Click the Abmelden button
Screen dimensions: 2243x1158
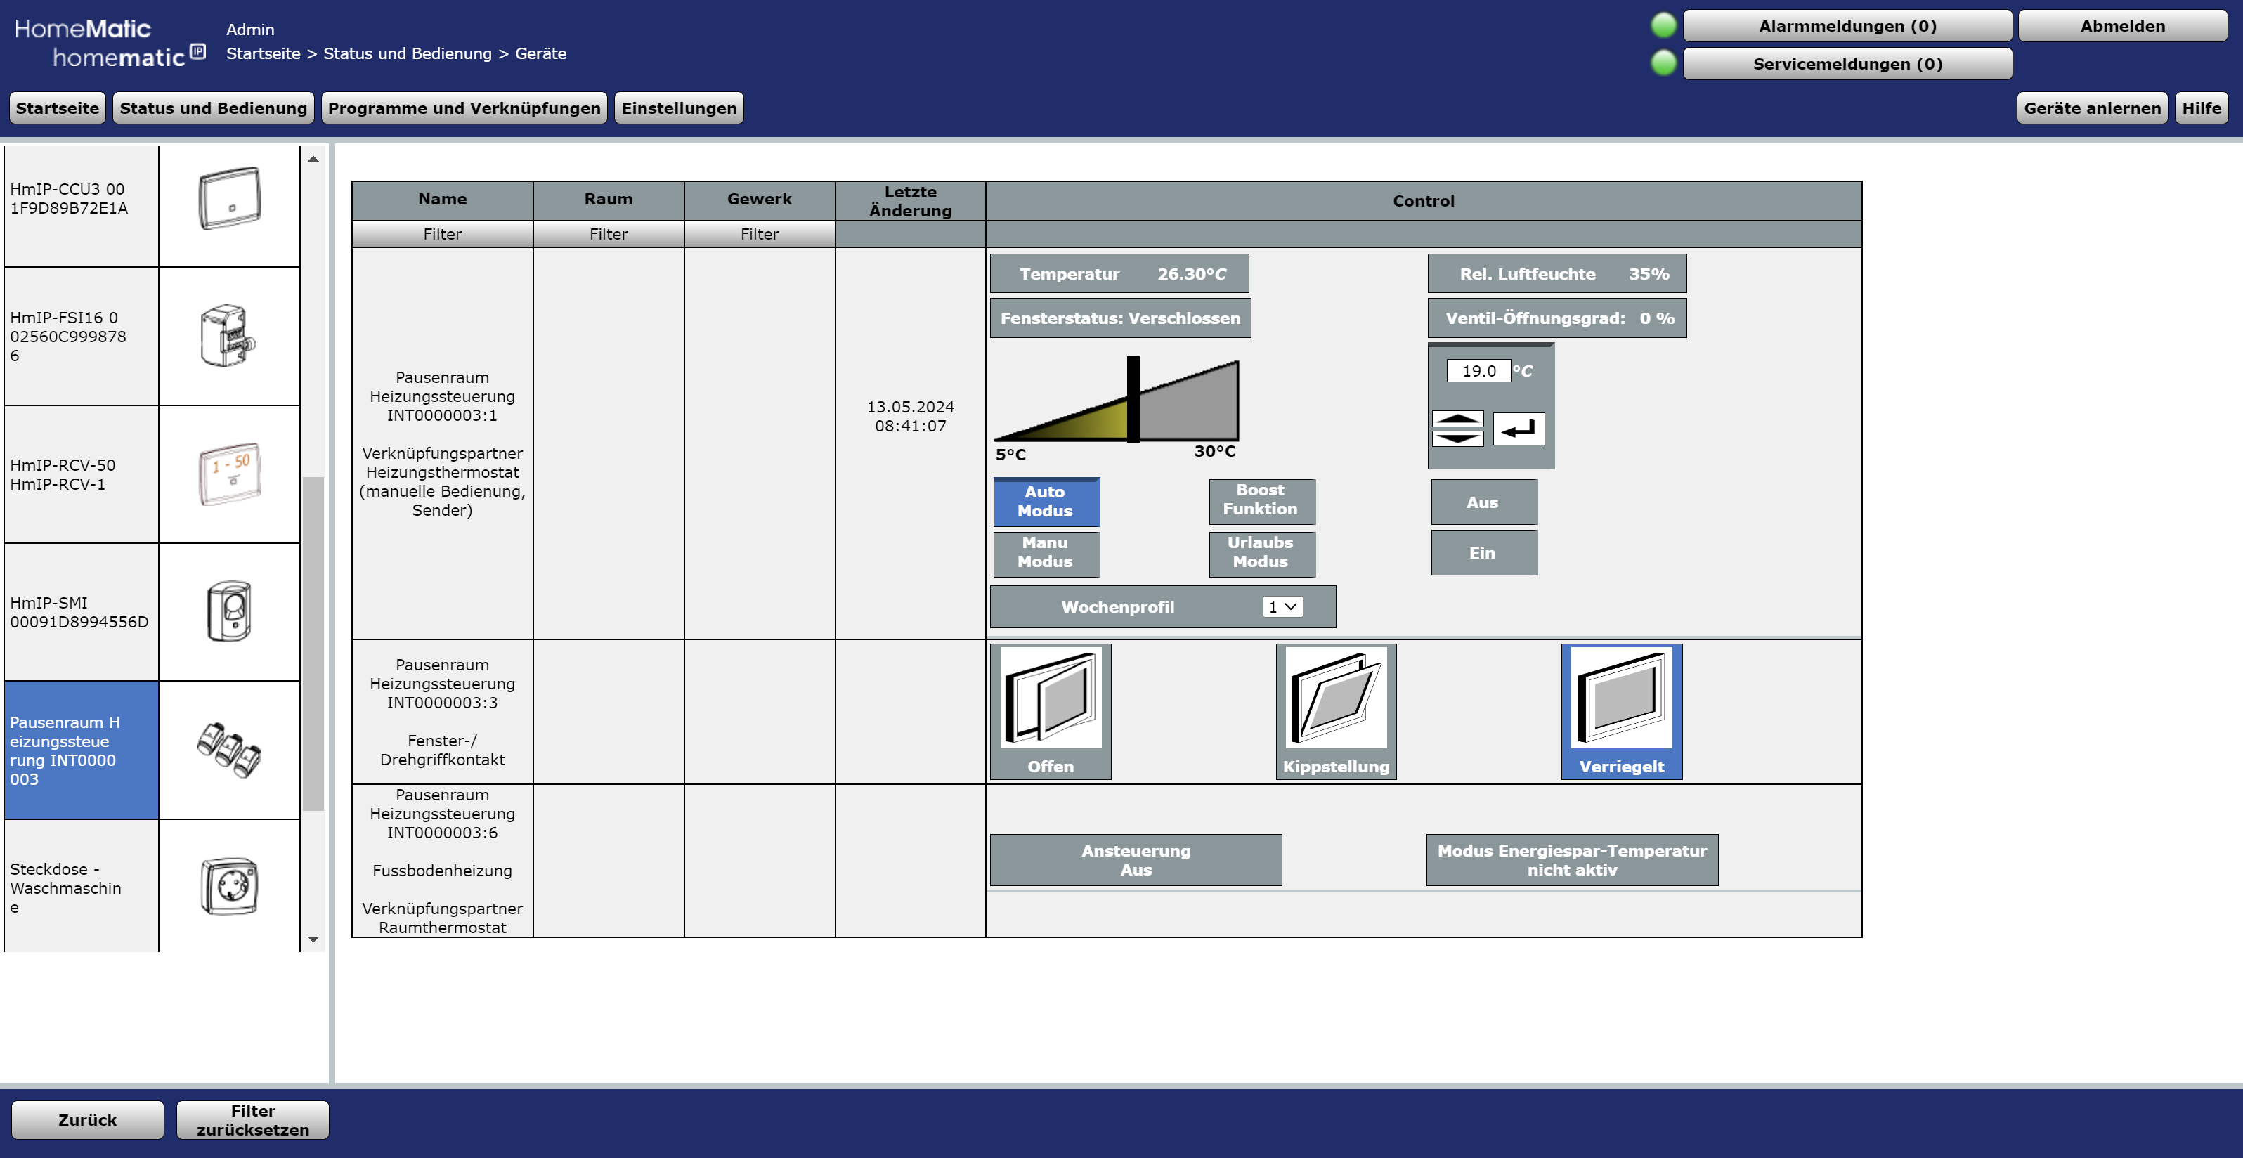(2122, 26)
